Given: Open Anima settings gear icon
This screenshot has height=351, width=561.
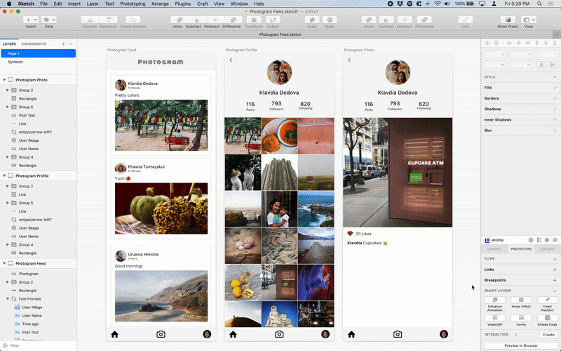Looking at the screenshot, I should click(x=547, y=240).
